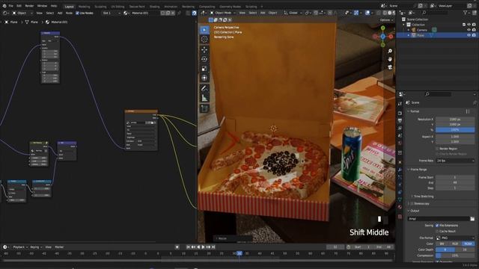
Task: Toggle the File Extensions checkbox
Action: pyautogui.click(x=437, y=226)
